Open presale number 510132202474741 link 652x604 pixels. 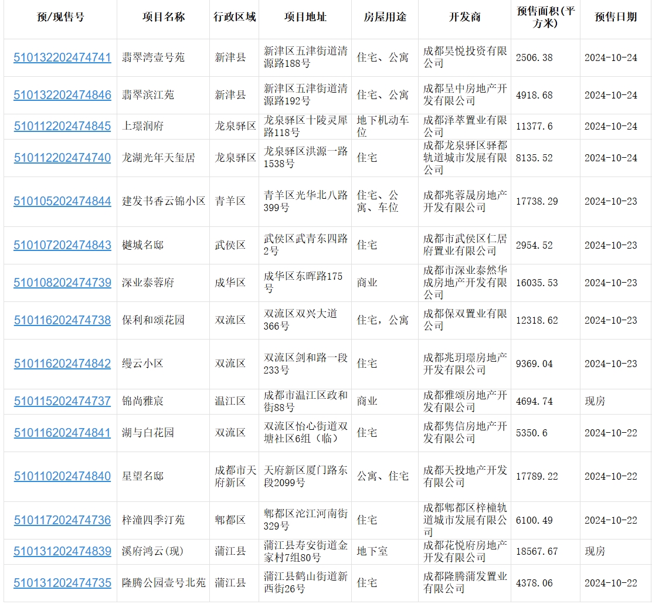click(62, 57)
